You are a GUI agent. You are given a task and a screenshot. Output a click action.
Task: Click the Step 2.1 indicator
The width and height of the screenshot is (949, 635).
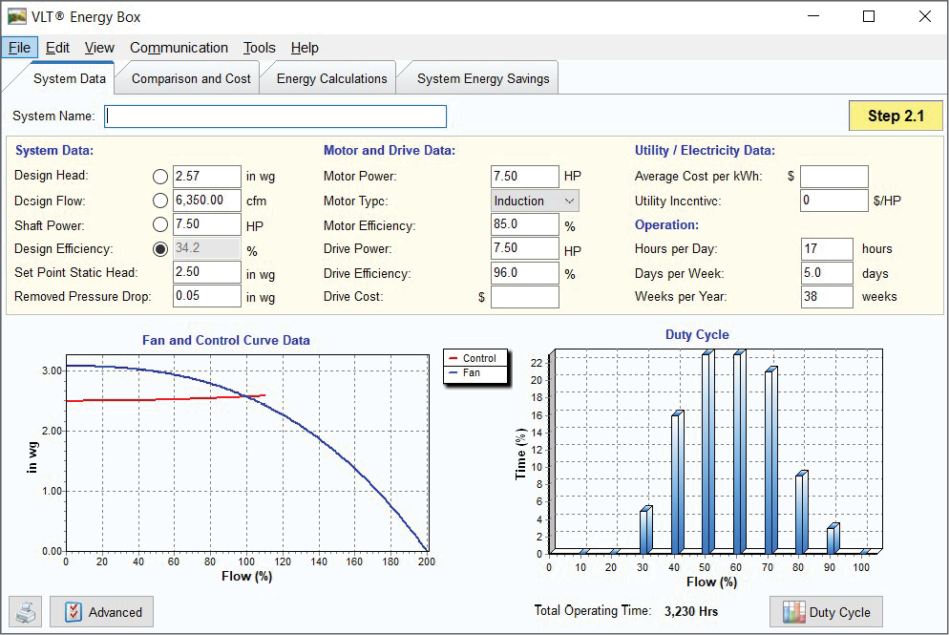click(x=895, y=116)
